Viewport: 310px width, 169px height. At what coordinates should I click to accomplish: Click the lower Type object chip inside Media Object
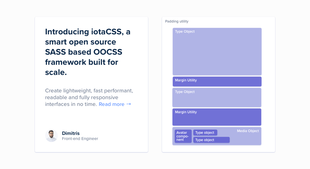coord(211,140)
